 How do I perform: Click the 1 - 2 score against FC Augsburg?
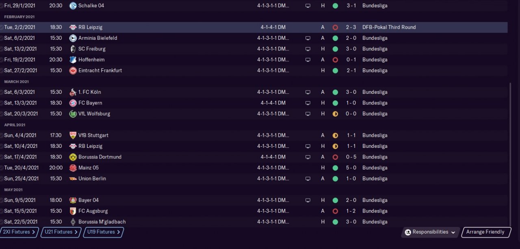[351, 211]
